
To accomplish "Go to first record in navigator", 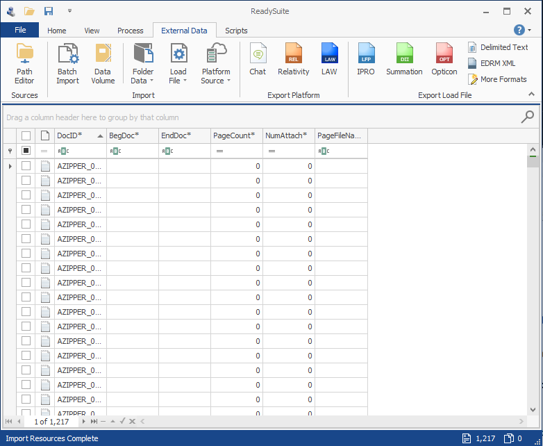I will click(8, 422).
